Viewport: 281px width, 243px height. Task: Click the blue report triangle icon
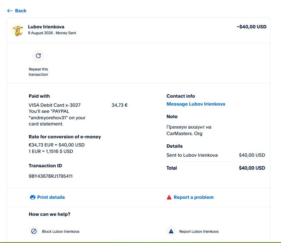coord(171,231)
